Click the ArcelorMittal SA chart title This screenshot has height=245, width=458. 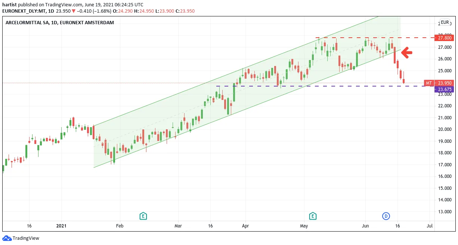(x=60, y=22)
